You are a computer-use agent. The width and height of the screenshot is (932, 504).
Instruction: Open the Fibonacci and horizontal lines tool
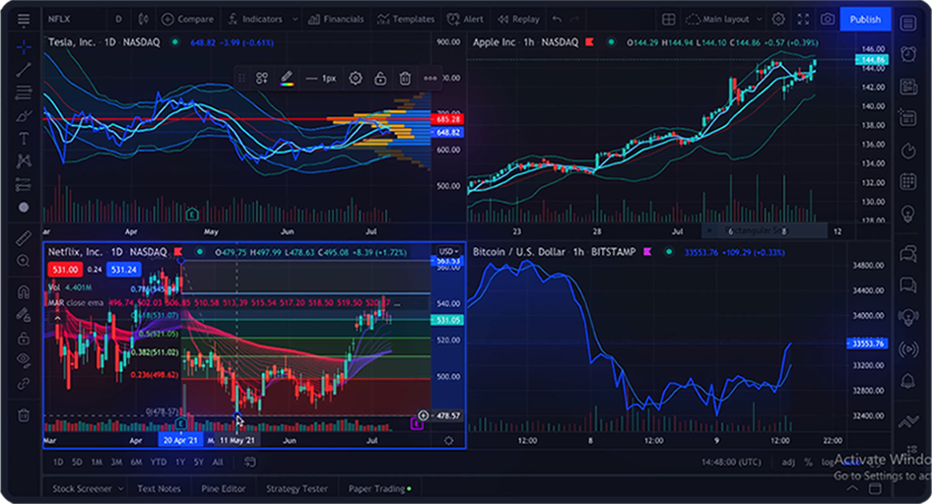point(24,93)
